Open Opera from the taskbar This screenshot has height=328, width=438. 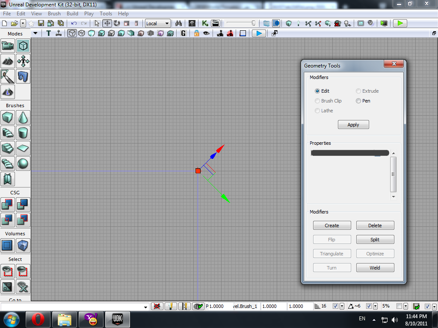click(x=38, y=319)
